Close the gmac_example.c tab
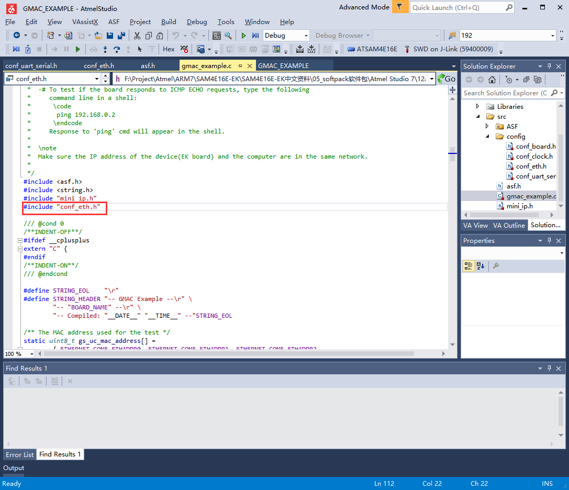Screen dimensions: 569x490 click(250, 65)
